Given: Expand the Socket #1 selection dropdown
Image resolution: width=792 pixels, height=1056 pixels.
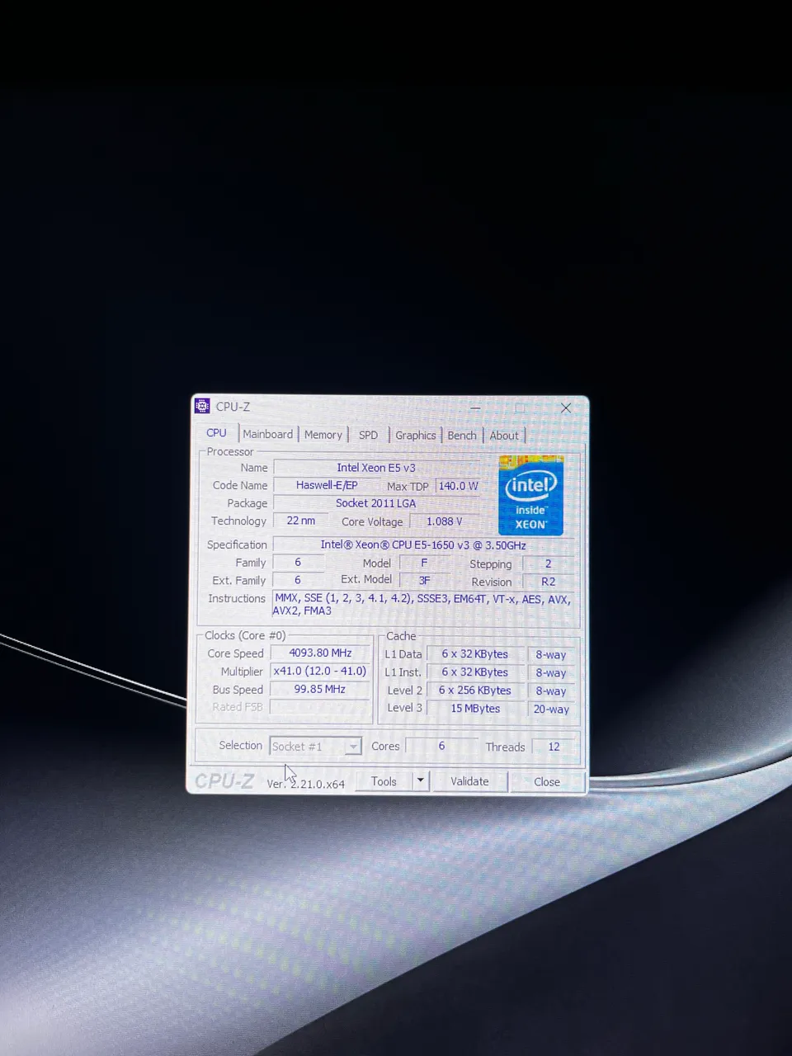Looking at the screenshot, I should 353,747.
